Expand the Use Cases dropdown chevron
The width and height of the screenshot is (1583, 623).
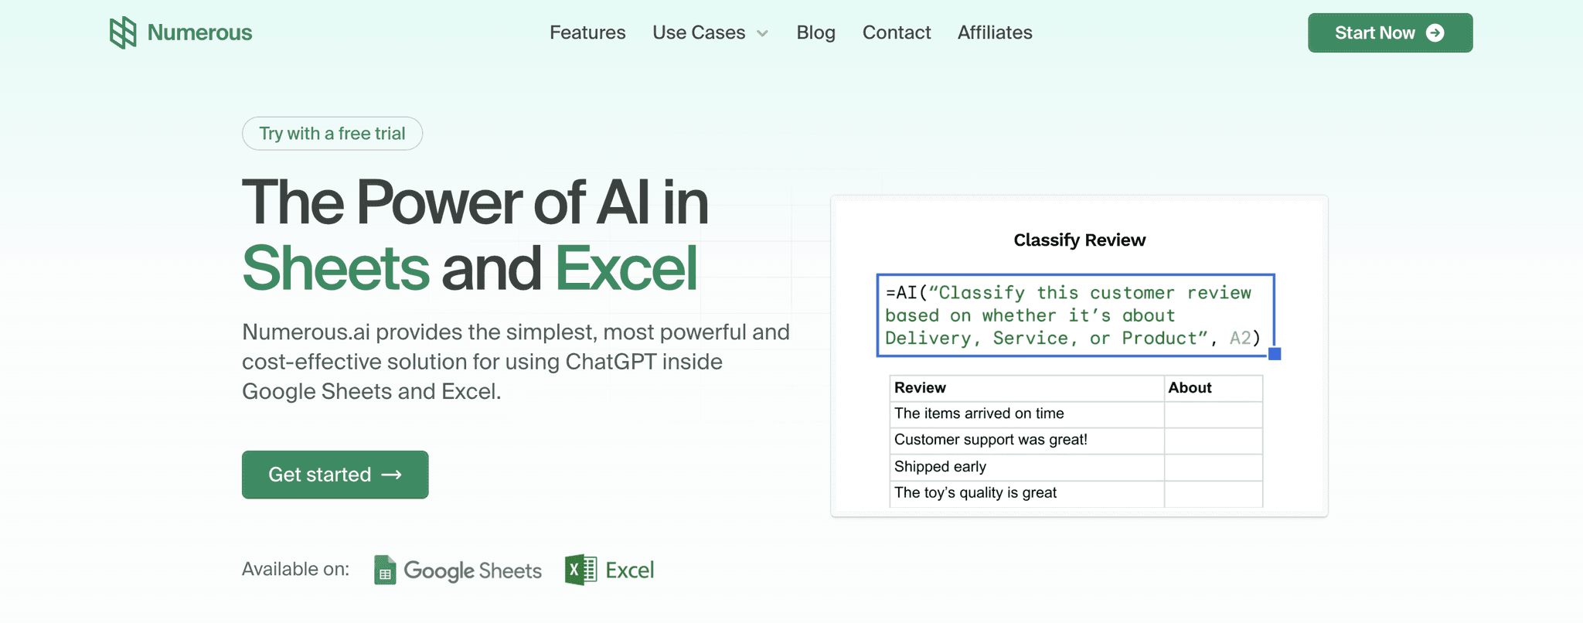click(762, 33)
